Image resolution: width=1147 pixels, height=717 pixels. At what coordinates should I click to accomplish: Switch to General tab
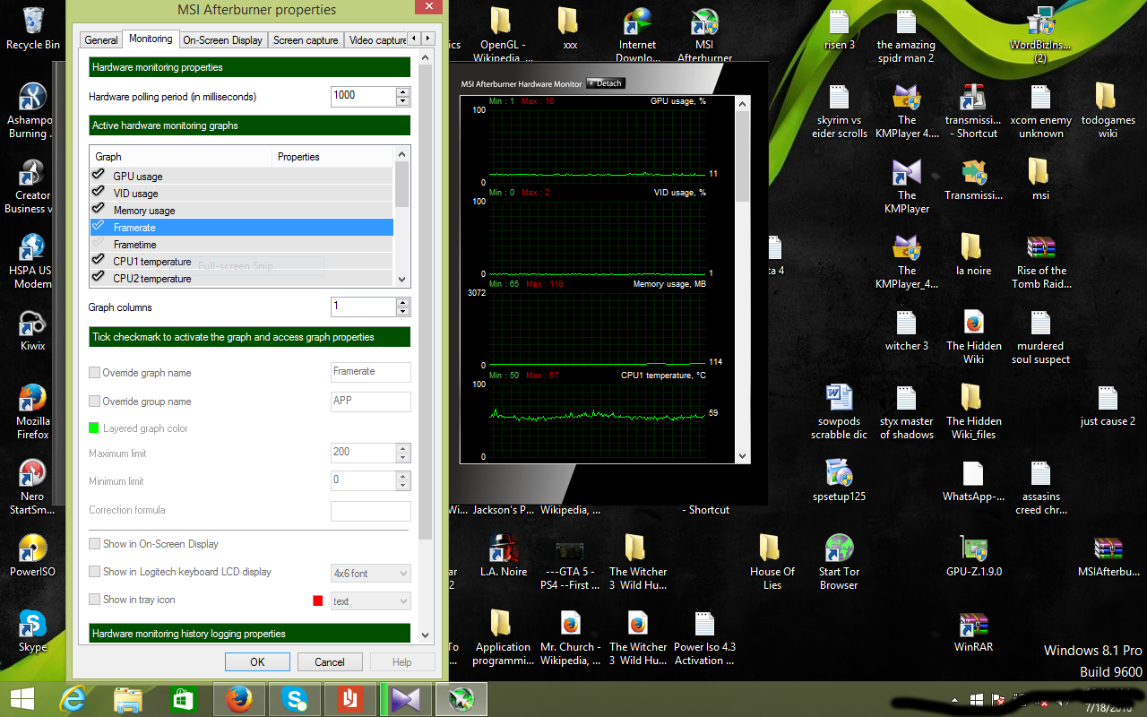100,40
